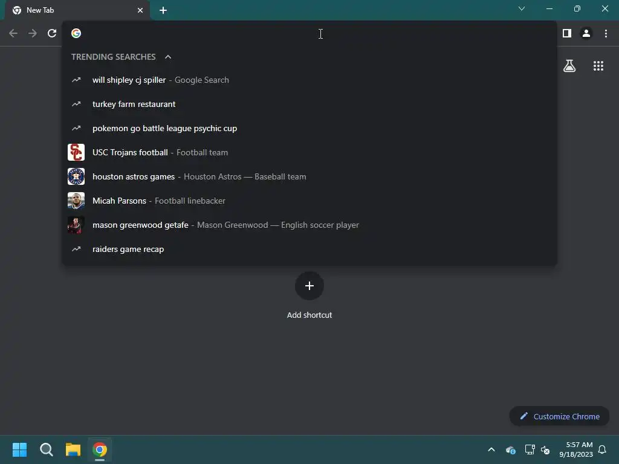Viewport: 619px width, 464px height.
Task: Click the forward navigation arrow
Action: [33, 34]
